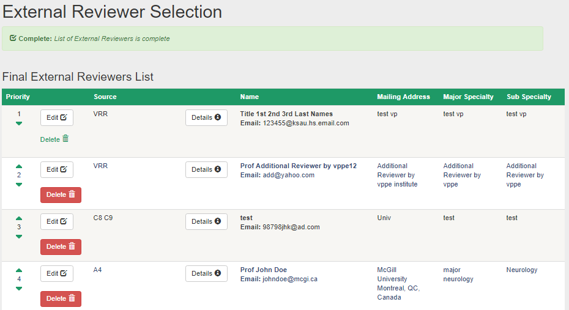Move priority 2 reviewer up with arrow
This screenshot has height=310, width=569.
point(19,166)
